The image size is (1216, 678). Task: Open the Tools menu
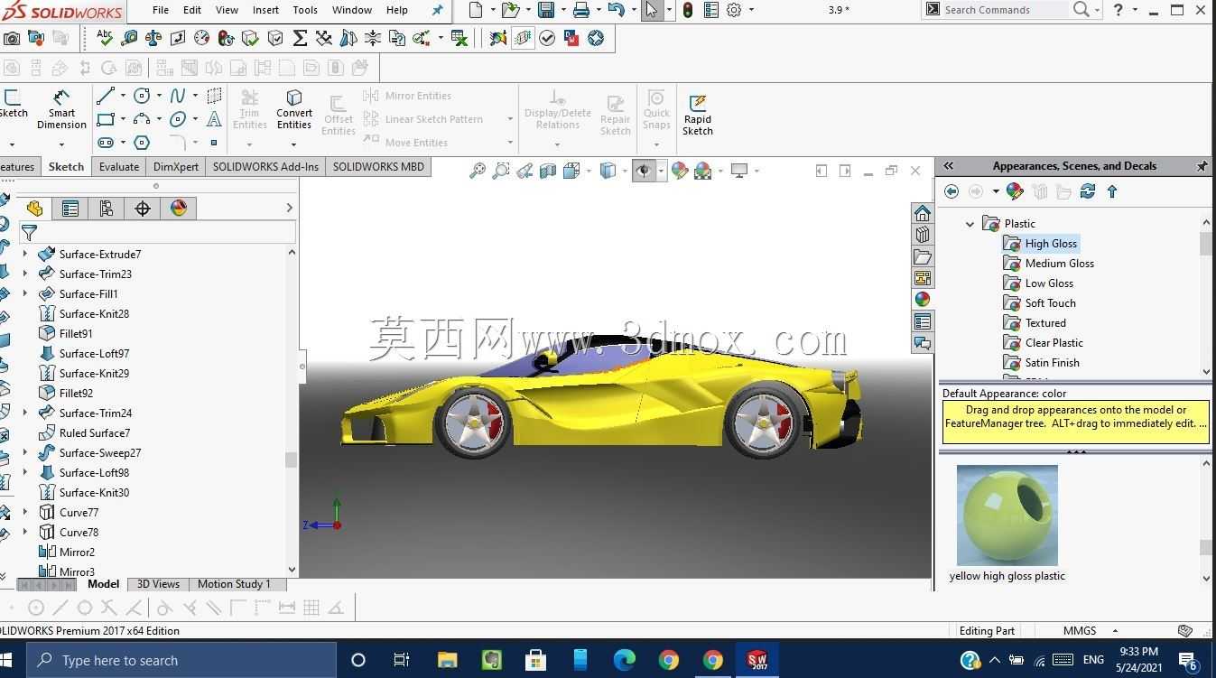[x=305, y=10]
